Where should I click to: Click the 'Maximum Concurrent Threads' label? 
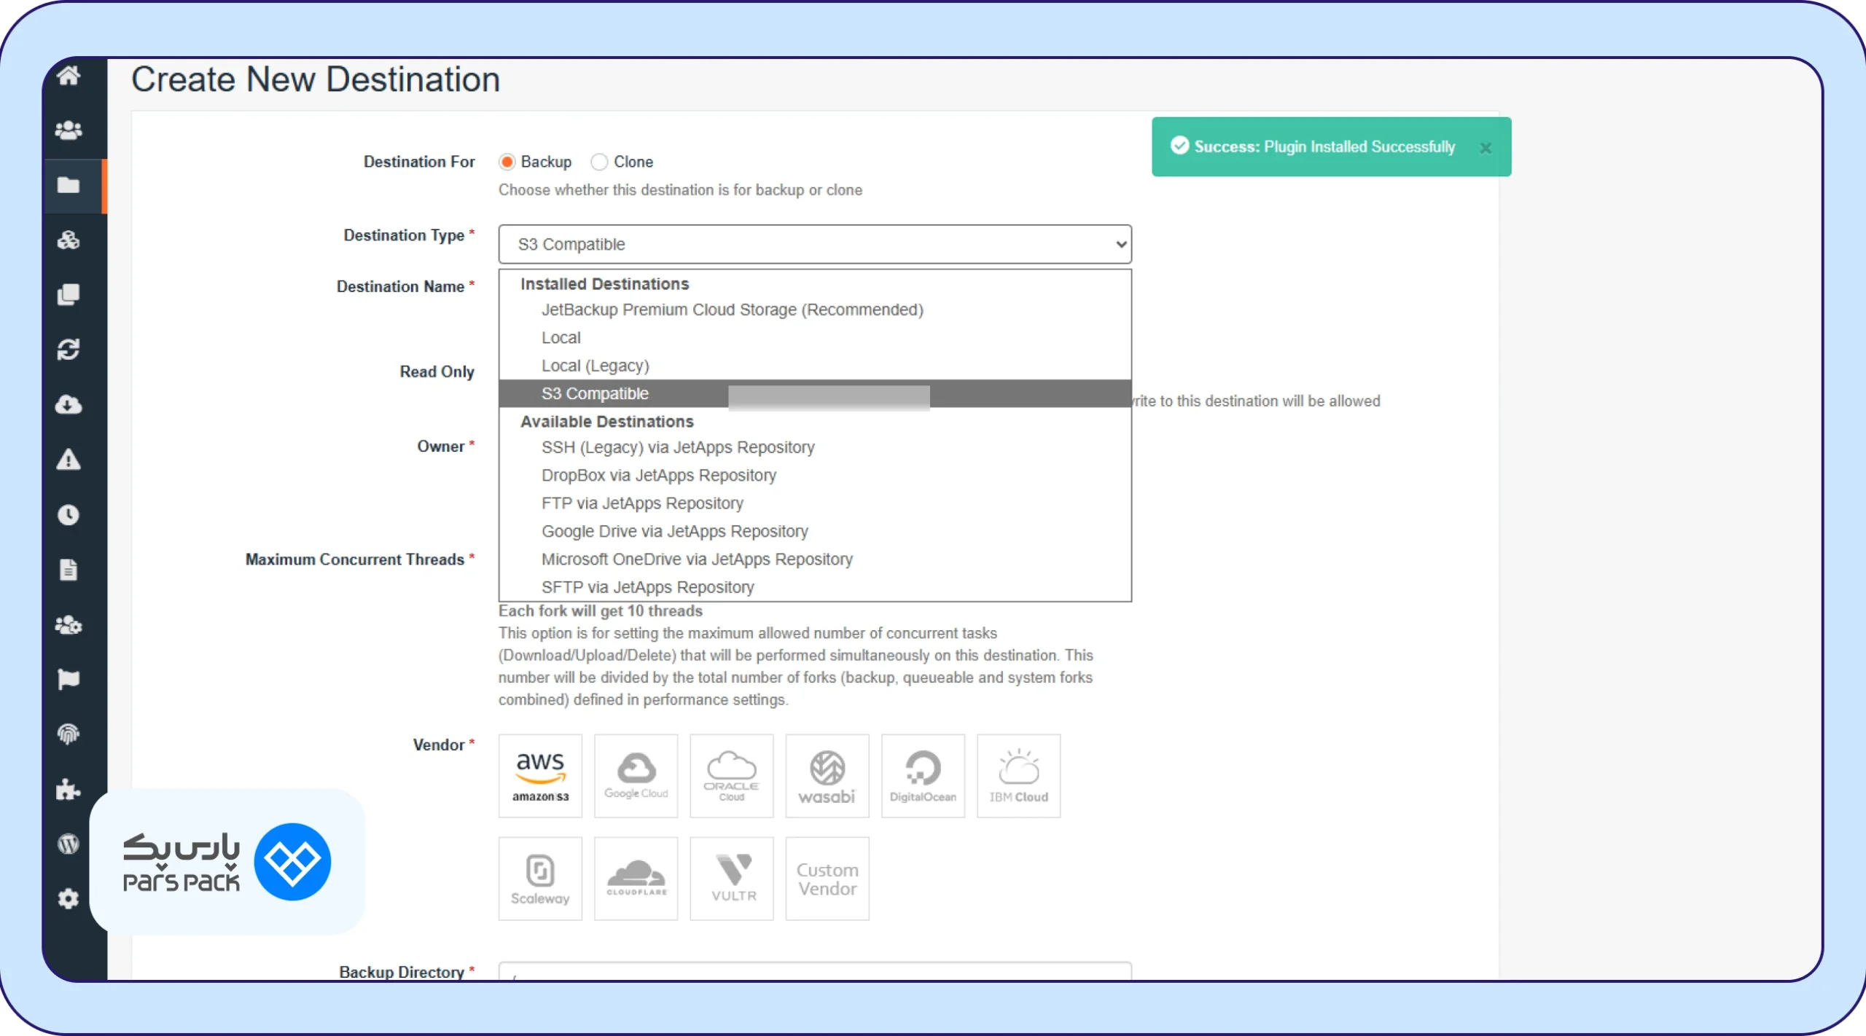pos(355,559)
